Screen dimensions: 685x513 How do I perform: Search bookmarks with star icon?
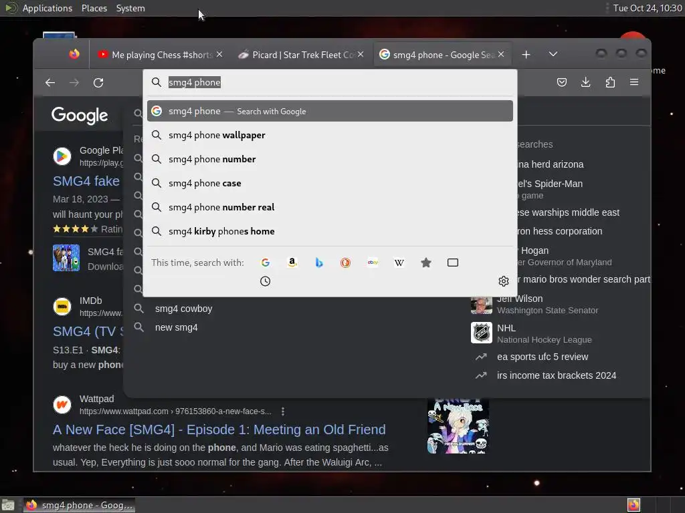click(426, 263)
